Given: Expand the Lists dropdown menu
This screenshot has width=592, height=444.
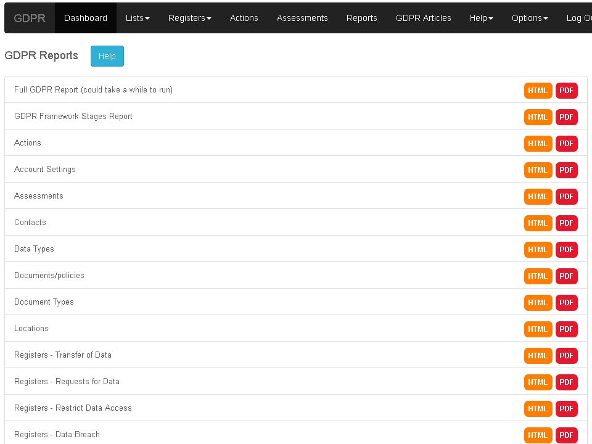Looking at the screenshot, I should (x=138, y=18).
